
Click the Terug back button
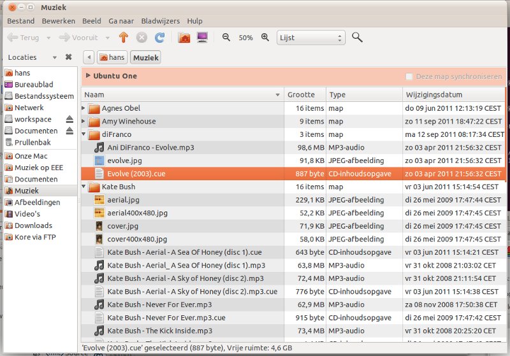pos(23,38)
